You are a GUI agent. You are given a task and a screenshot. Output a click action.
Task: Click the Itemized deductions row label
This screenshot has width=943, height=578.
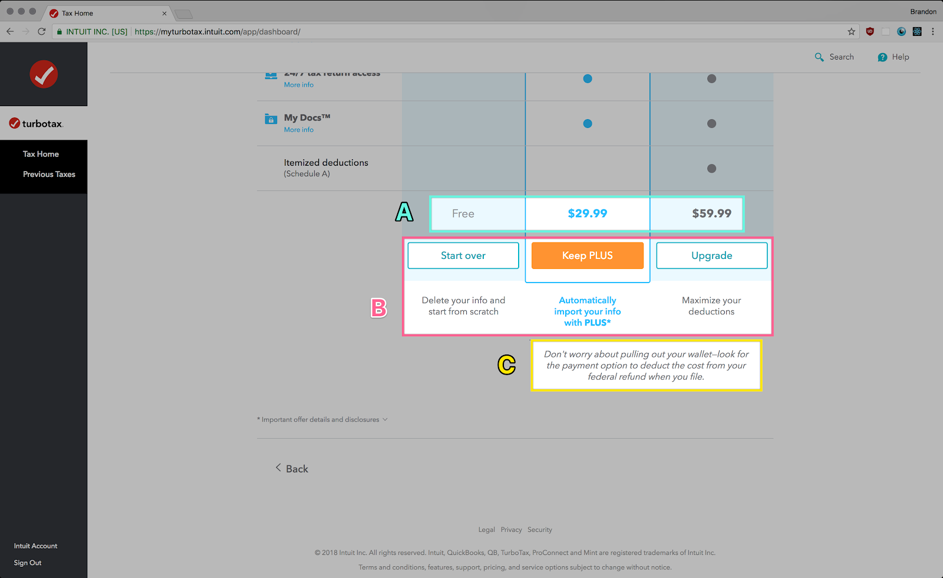pos(326,163)
